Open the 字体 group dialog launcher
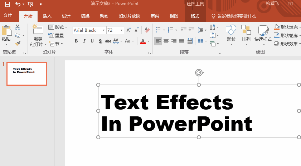 coord(150,53)
